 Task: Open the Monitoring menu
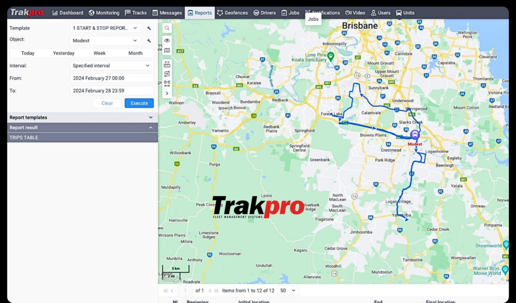click(x=103, y=13)
